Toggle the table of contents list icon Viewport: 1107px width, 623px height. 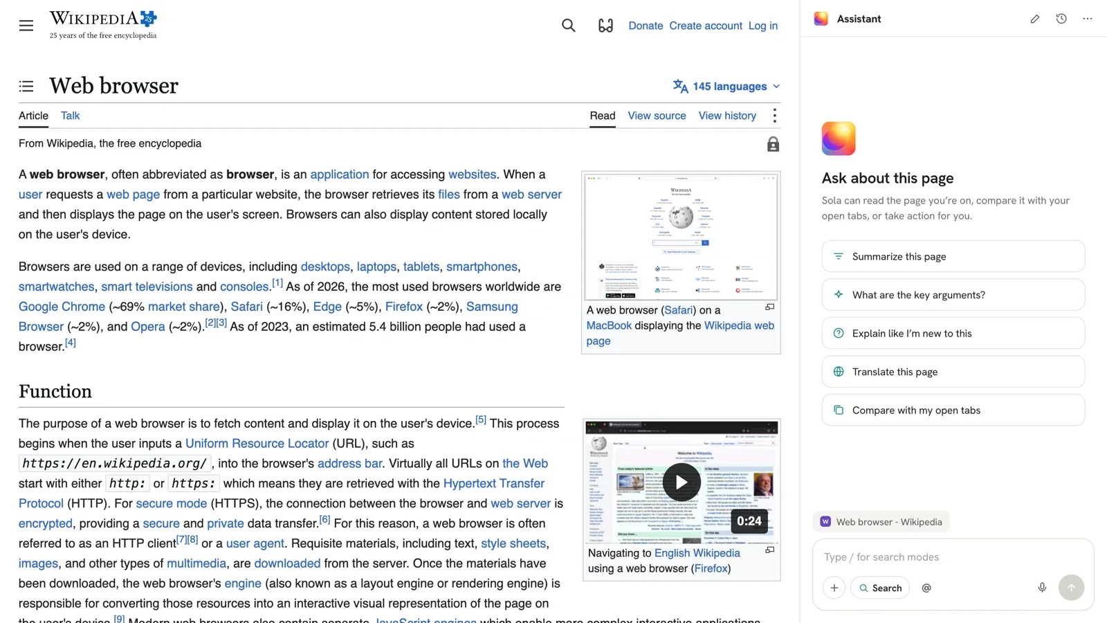(x=26, y=86)
